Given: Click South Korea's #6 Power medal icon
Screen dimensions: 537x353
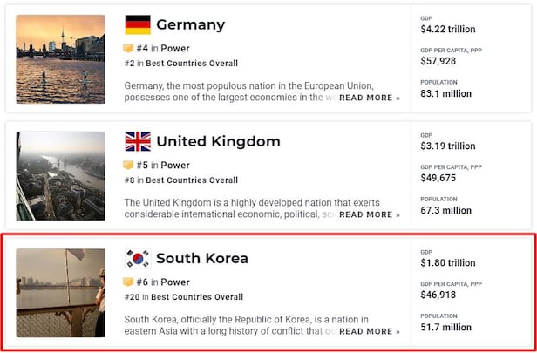Looking at the screenshot, I should point(128,282).
